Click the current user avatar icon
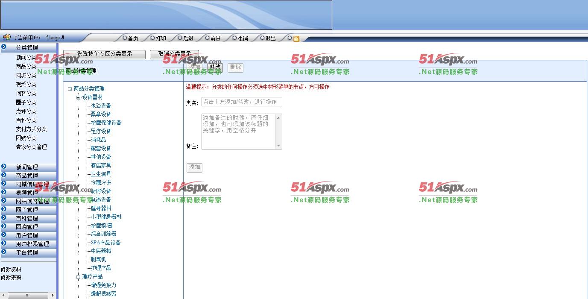The width and height of the screenshot is (588, 299). [6, 37]
